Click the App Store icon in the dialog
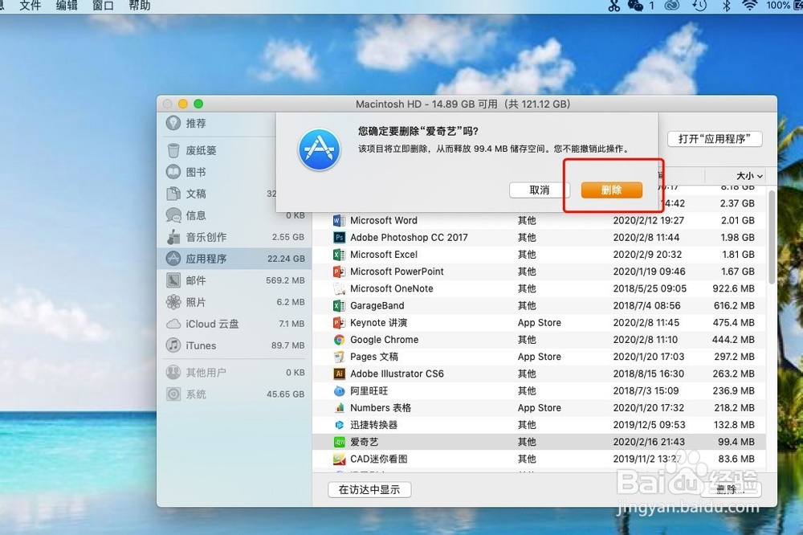This screenshot has height=535, width=803. coord(319,149)
